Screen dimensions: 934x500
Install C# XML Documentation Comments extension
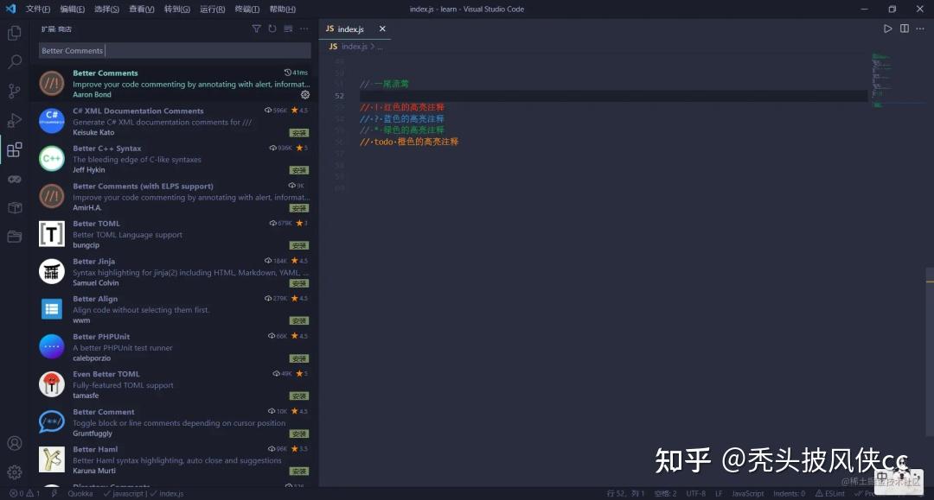click(x=299, y=133)
